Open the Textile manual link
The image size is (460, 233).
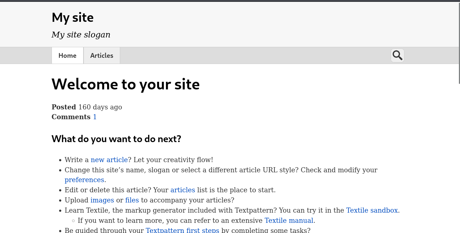[289, 221]
